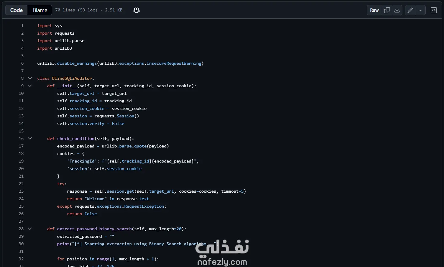Switch to the Code view tab
444x267 pixels.
[17, 10]
